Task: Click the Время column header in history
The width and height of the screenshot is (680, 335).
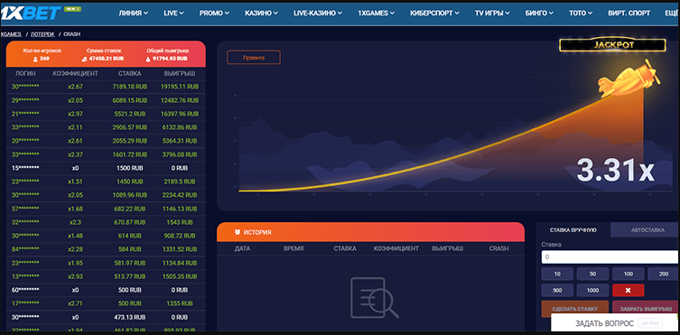Action: (x=293, y=248)
